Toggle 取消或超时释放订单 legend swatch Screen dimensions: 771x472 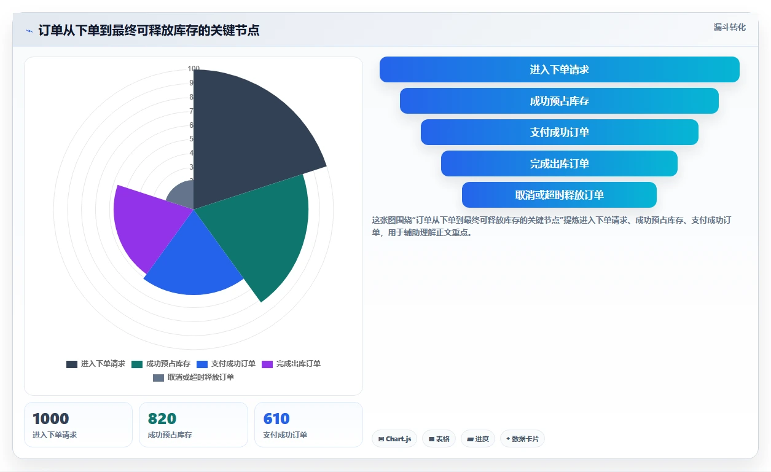[x=159, y=377]
